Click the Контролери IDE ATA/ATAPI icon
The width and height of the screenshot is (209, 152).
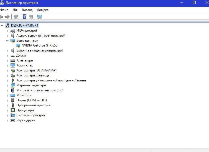tap(13, 70)
